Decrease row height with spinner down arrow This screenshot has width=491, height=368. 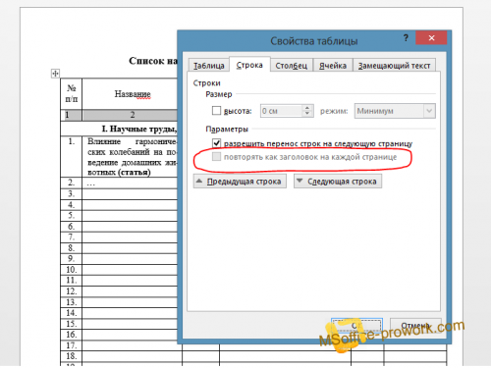(307, 114)
